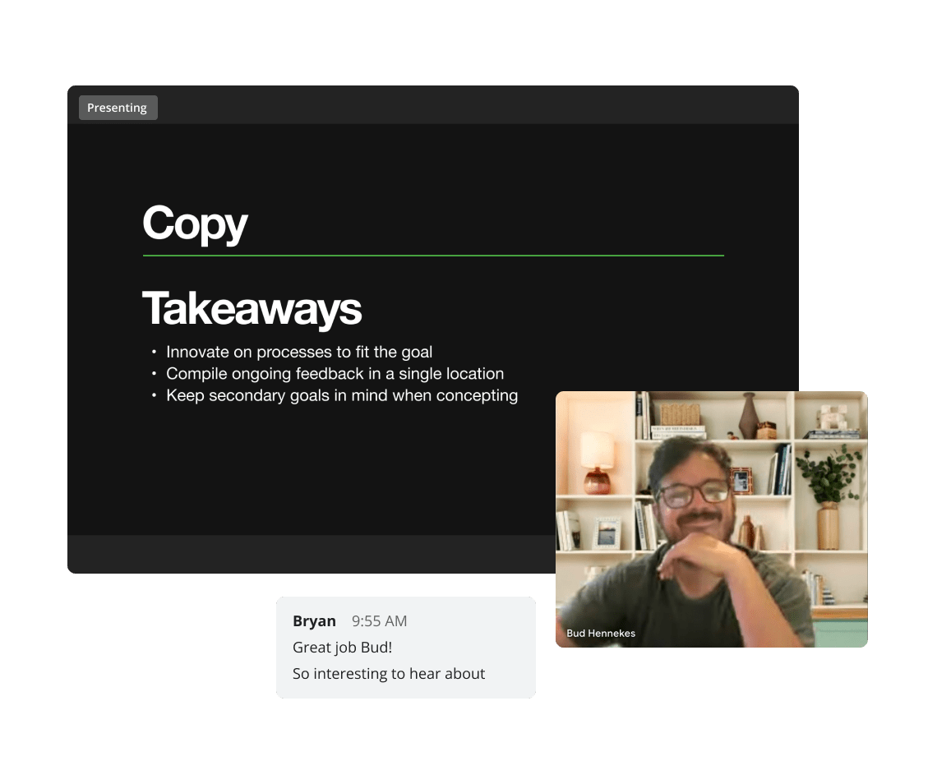Click the Presenting status badge

pyautogui.click(x=118, y=108)
